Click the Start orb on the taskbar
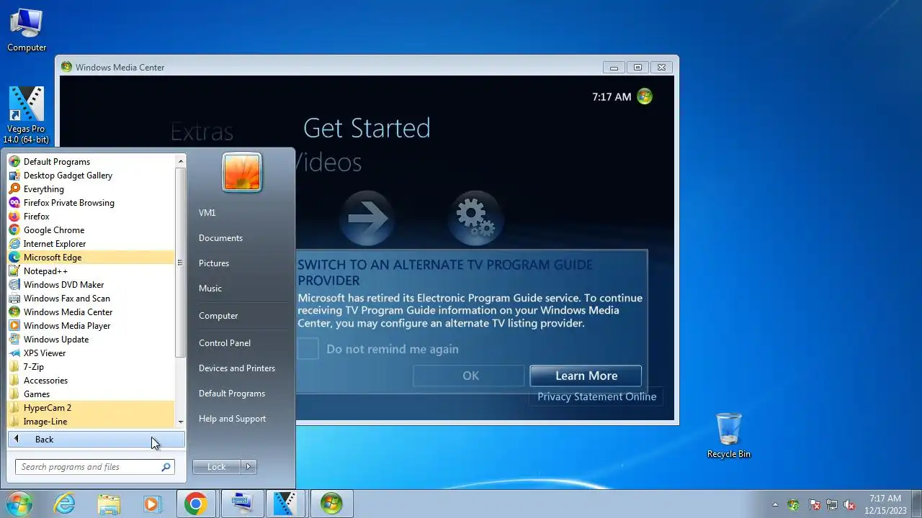The height and width of the screenshot is (518, 922). 19,504
